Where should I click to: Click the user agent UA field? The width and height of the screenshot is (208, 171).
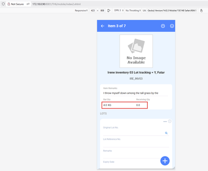172,10
